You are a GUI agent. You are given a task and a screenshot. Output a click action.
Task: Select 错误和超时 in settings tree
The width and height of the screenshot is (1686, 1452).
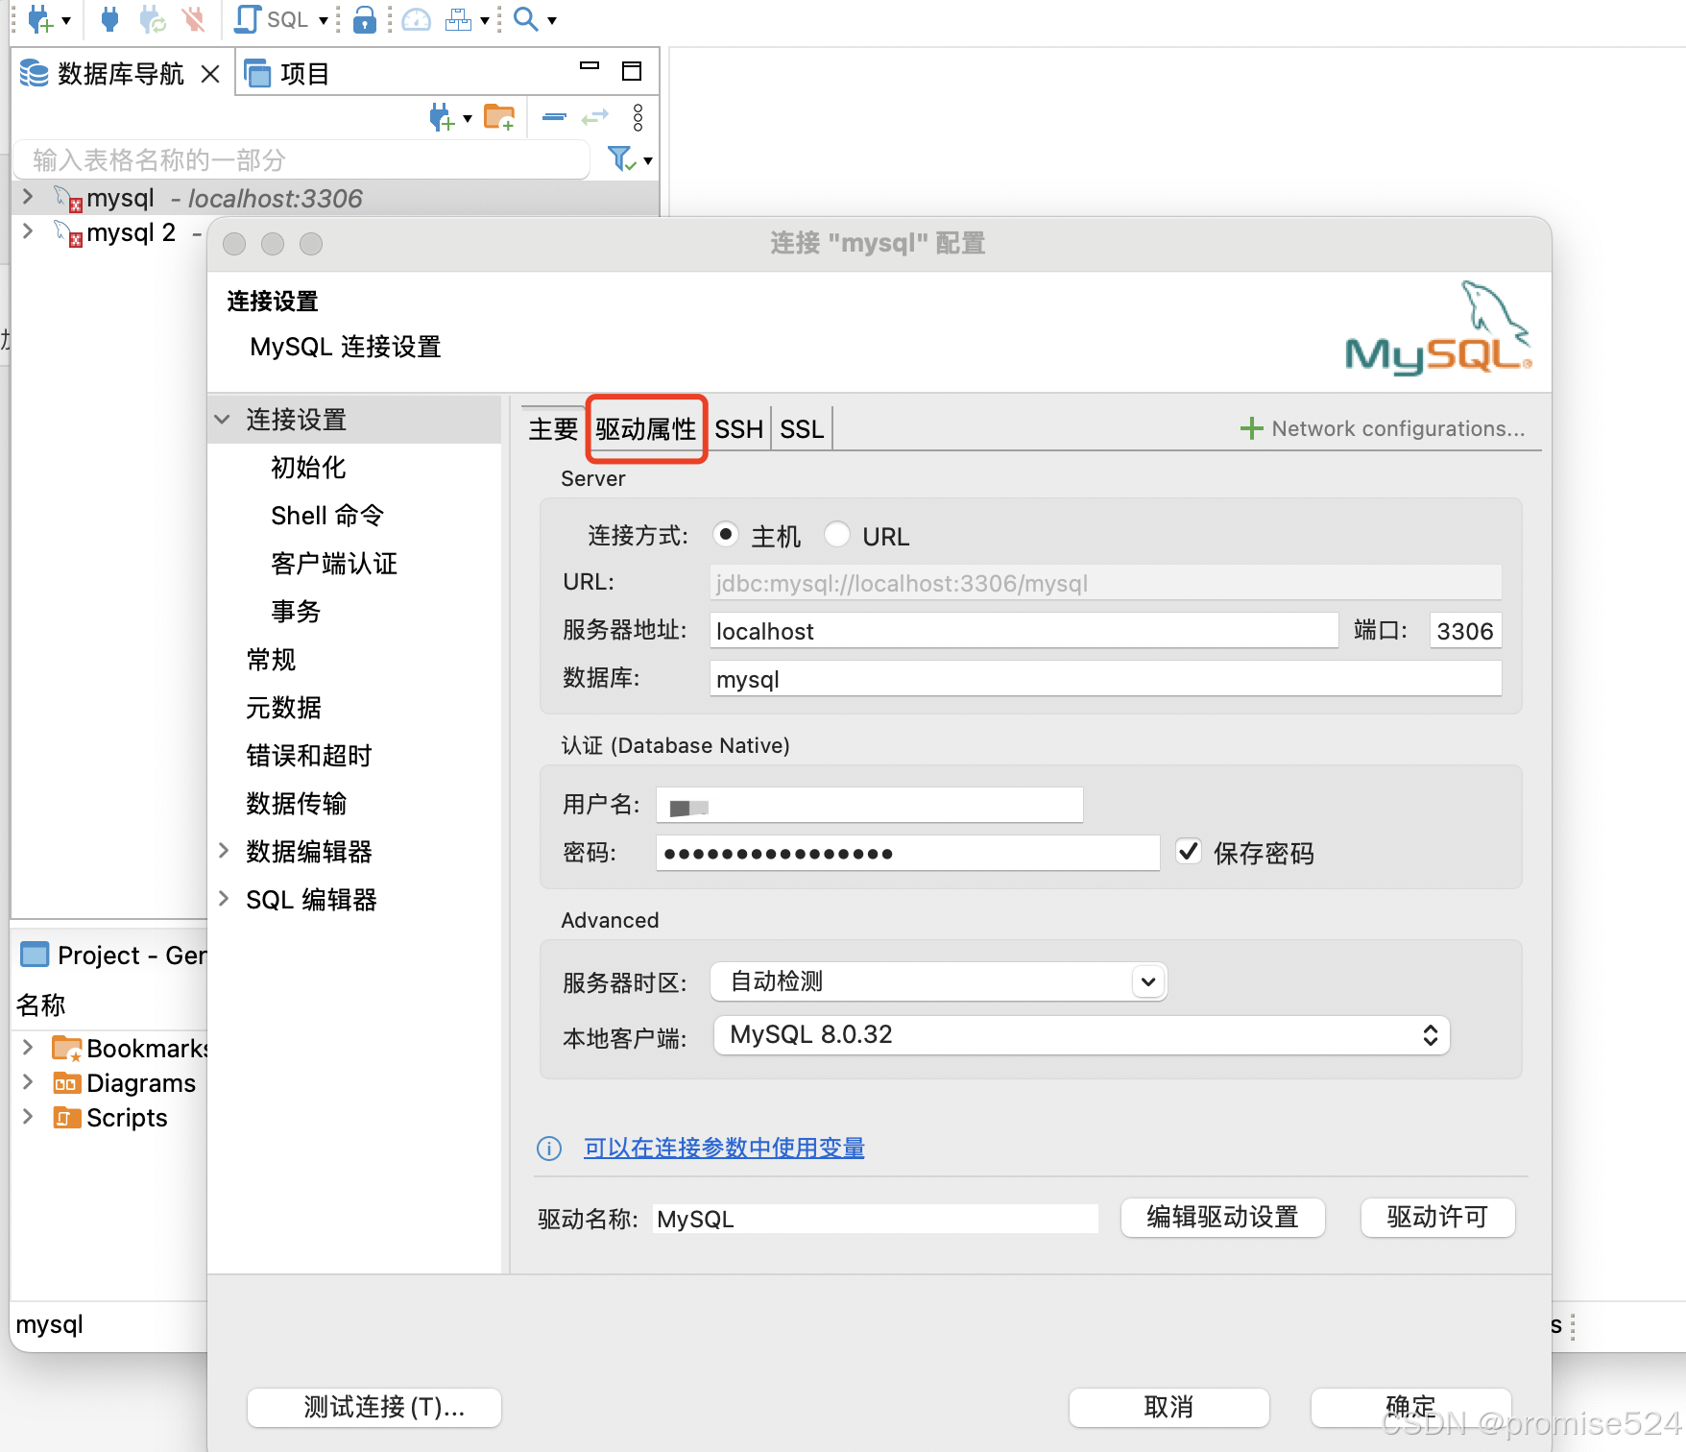click(x=308, y=756)
